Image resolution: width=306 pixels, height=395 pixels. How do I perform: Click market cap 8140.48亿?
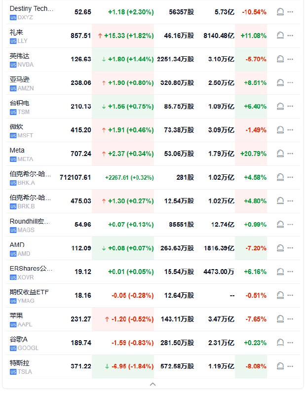pyautogui.click(x=219, y=36)
